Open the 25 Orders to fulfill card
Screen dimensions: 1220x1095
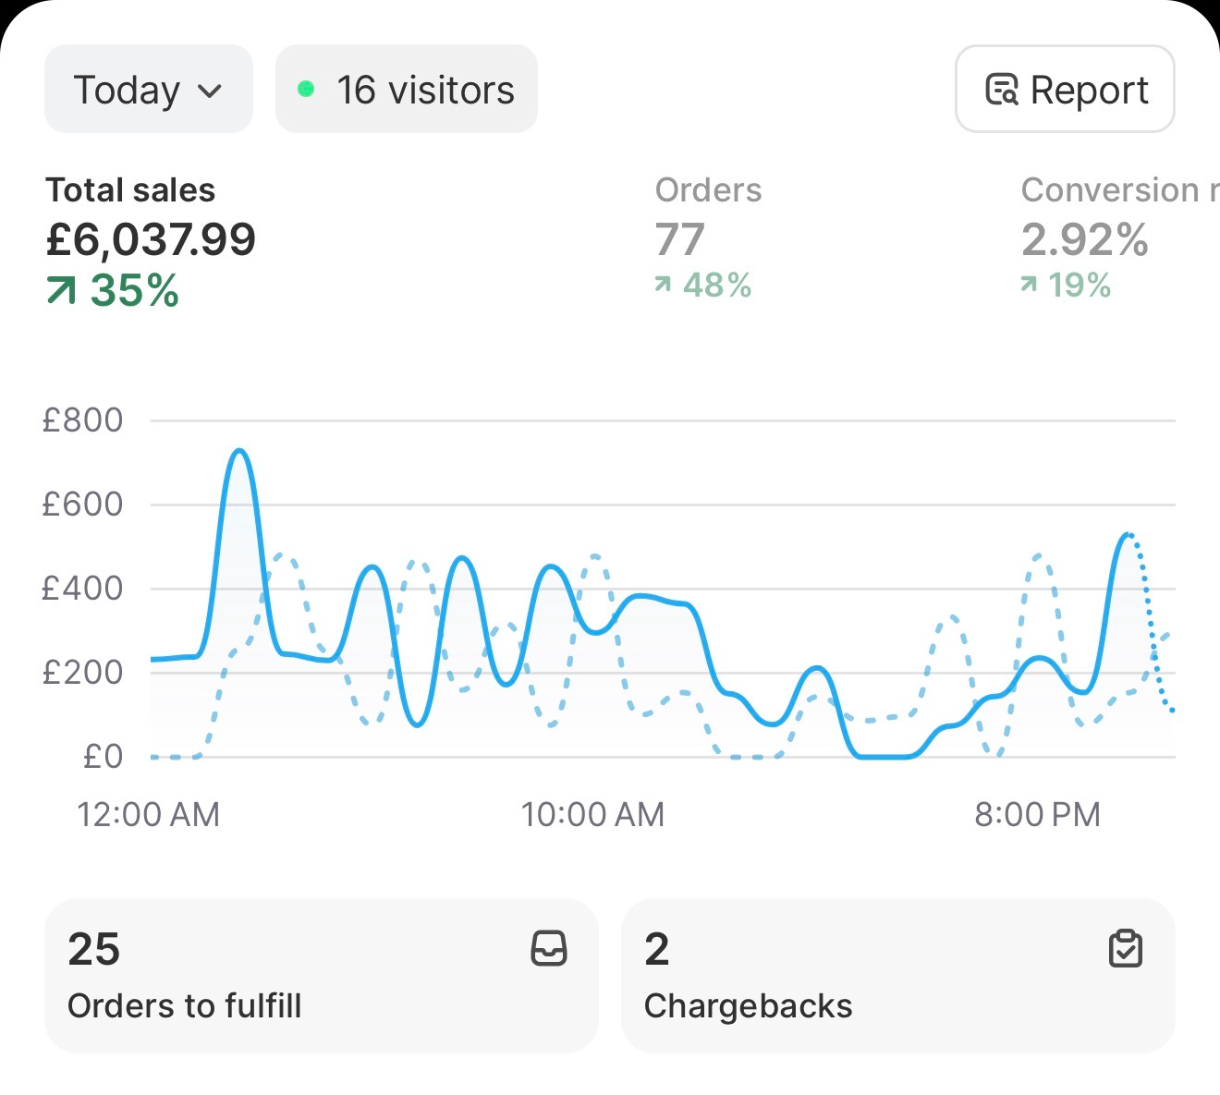pyautogui.click(x=321, y=976)
